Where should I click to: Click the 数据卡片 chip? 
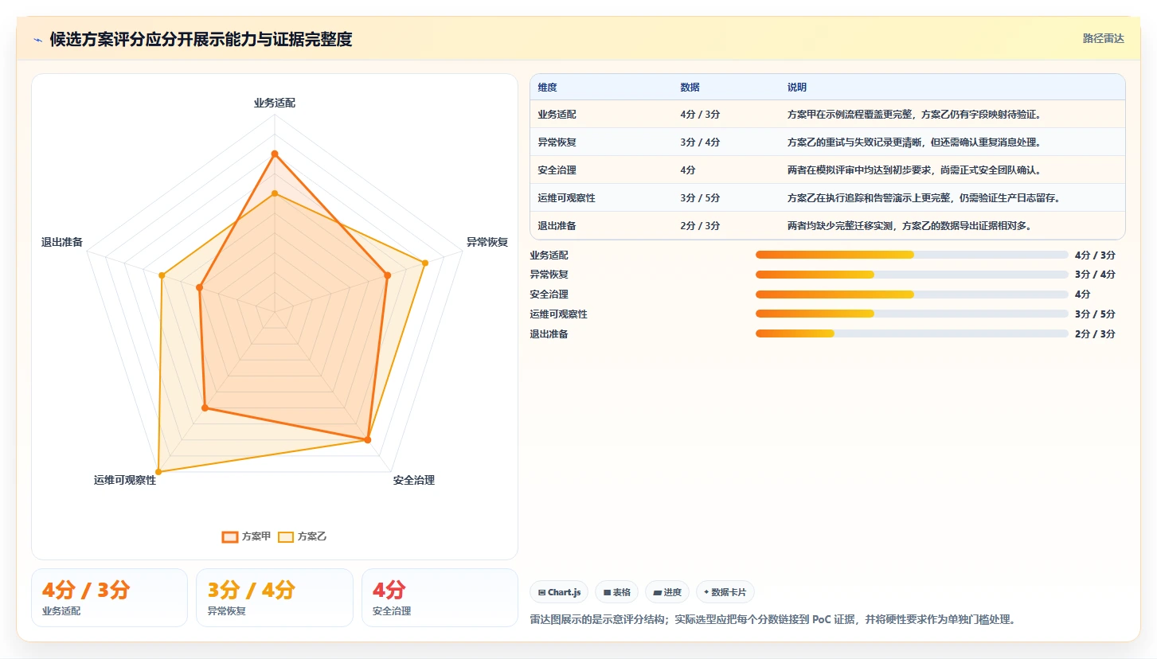click(725, 592)
